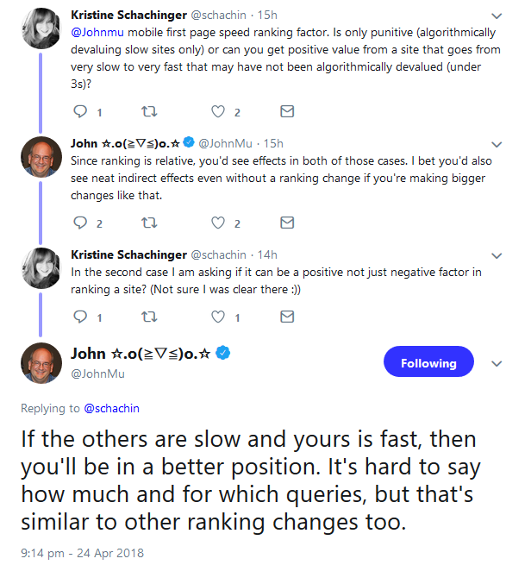Viewport: 531px width, 565px height.
Task: Expand options chevron on John's 15h tweet
Action: click(x=496, y=143)
